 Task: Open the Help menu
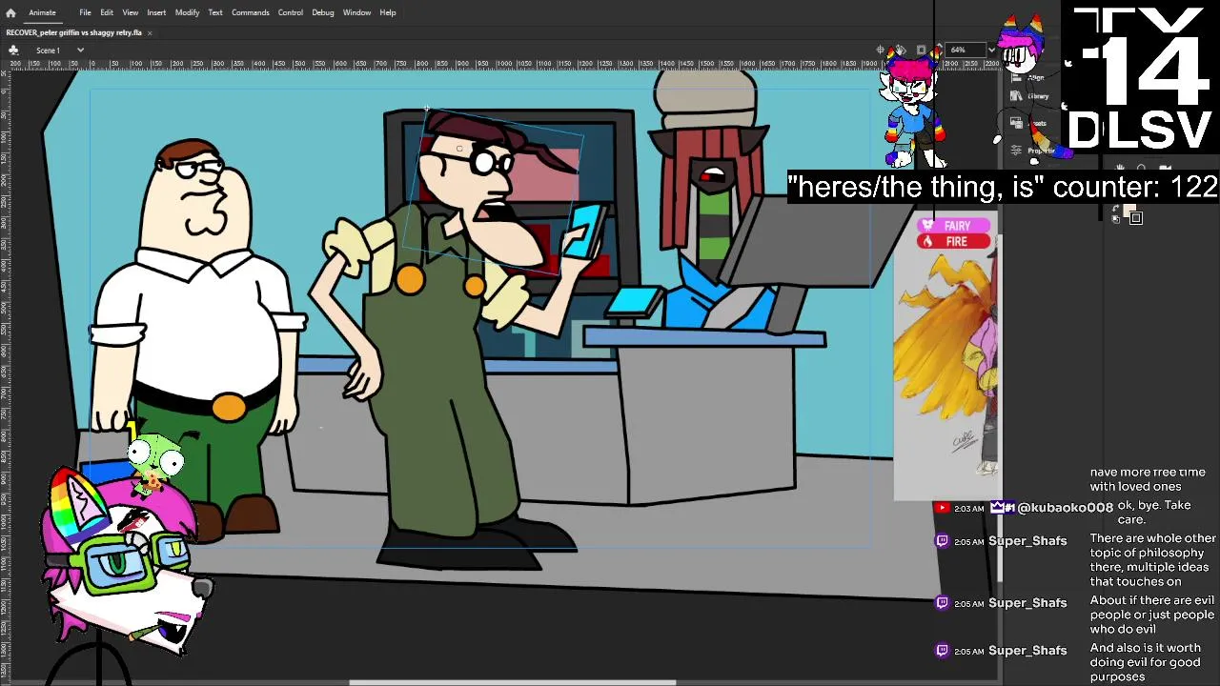click(x=388, y=12)
